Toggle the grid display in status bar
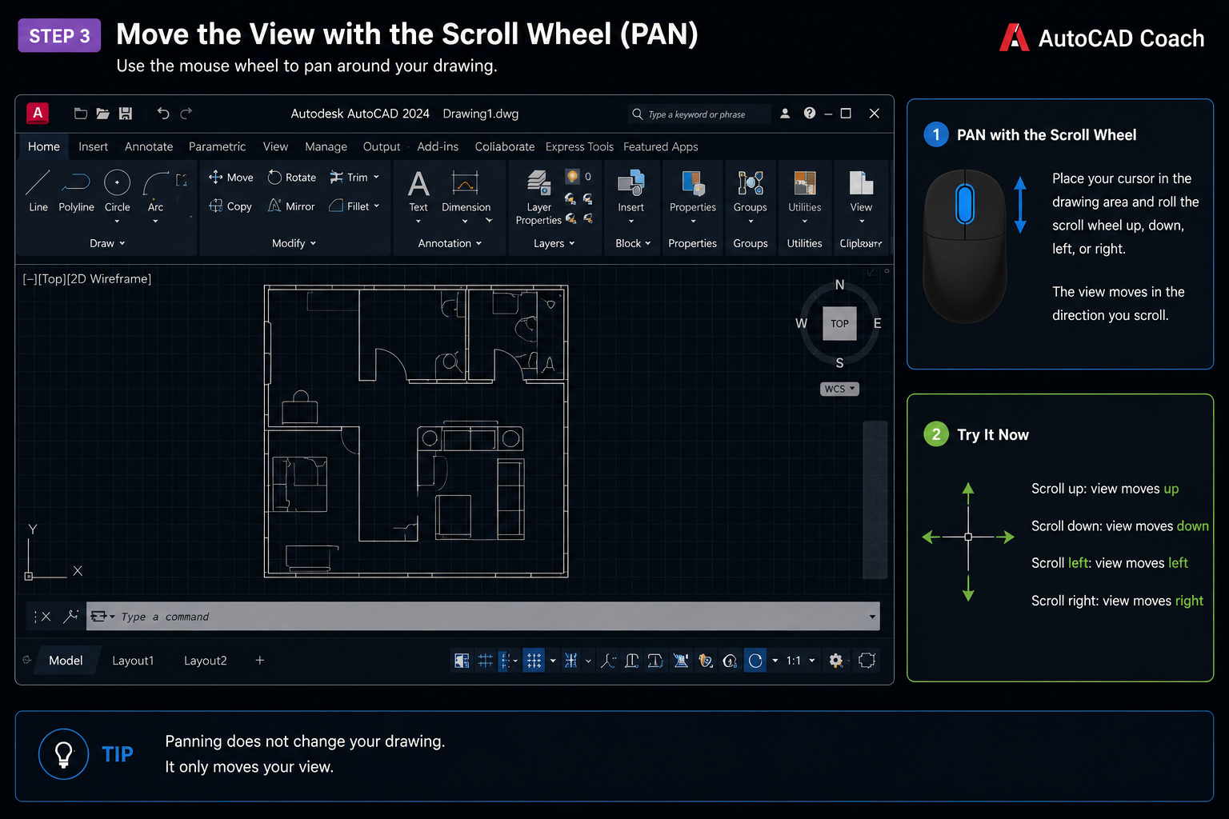 485,661
